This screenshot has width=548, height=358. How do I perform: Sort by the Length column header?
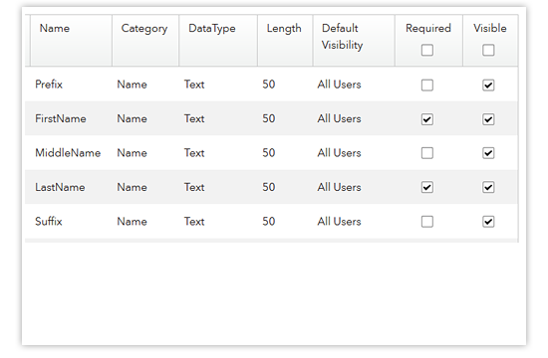point(284,29)
